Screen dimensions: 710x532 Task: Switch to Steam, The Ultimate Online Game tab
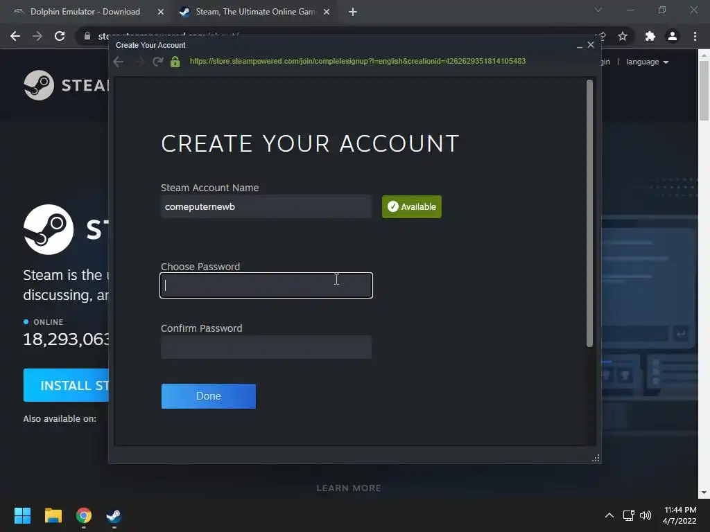click(x=255, y=12)
